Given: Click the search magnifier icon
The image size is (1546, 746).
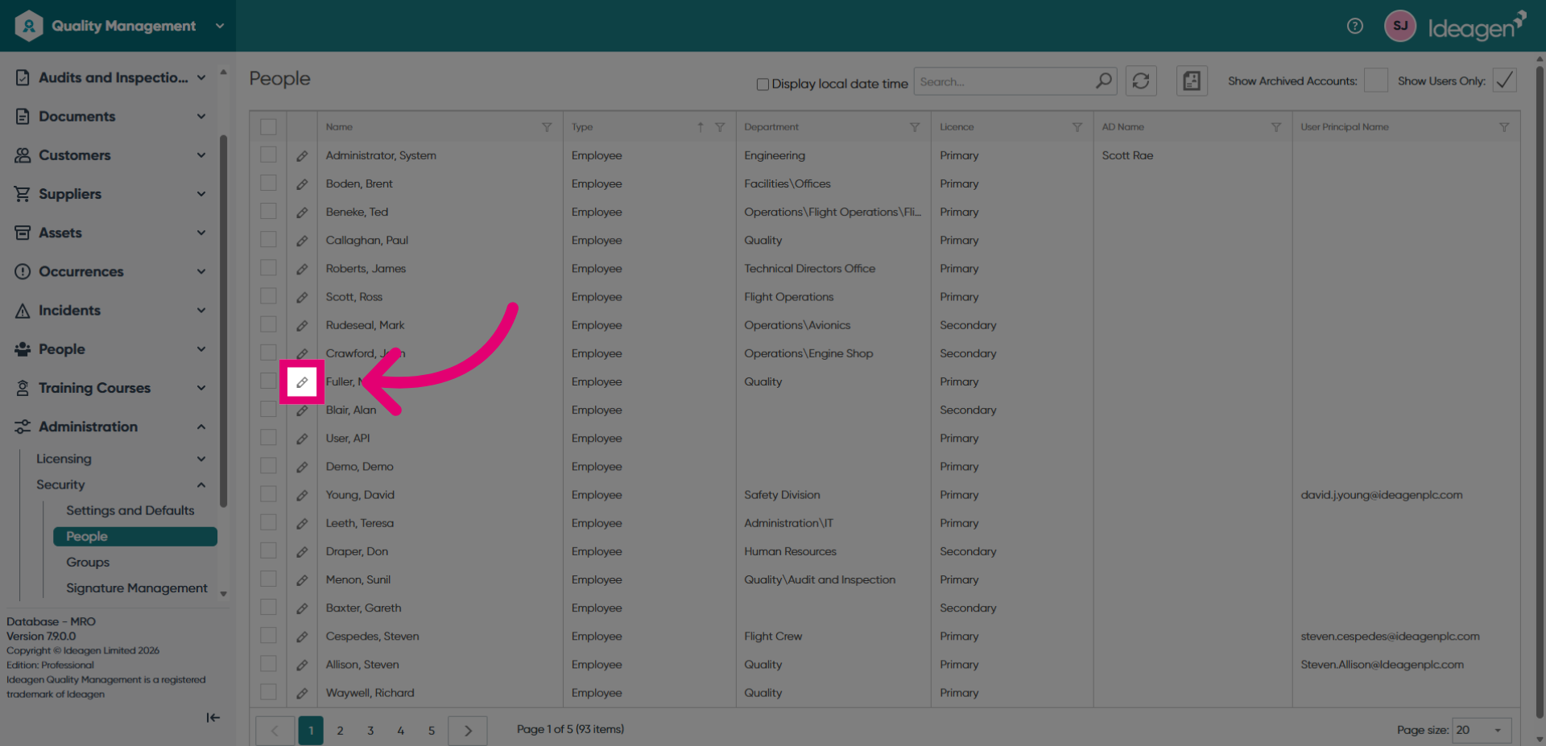Looking at the screenshot, I should pyautogui.click(x=1103, y=80).
